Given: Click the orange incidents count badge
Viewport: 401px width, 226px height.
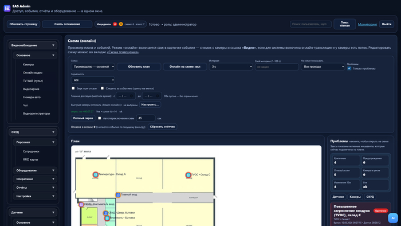Looking at the screenshot, I should pos(121,24).
